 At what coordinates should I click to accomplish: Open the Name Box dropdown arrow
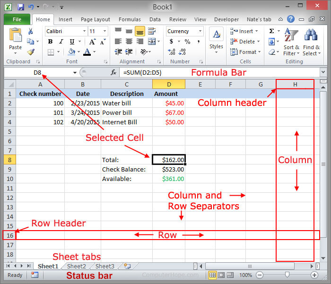pos(75,72)
